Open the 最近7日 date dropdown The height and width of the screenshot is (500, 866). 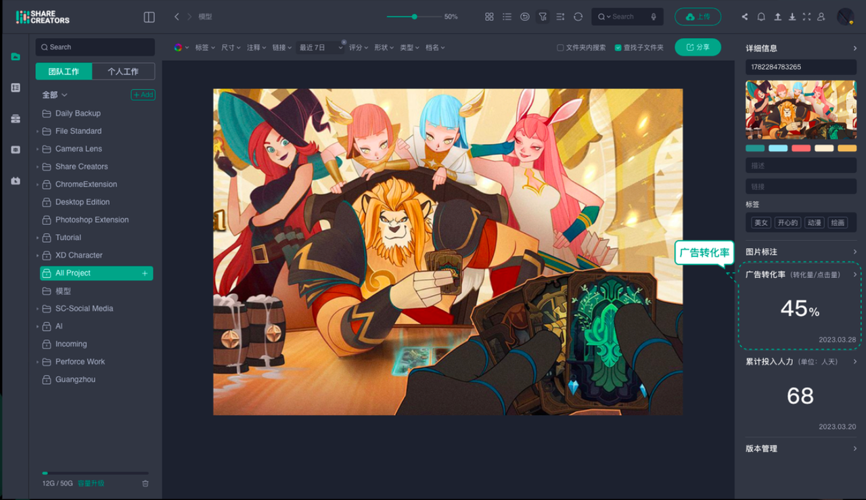[x=321, y=47]
